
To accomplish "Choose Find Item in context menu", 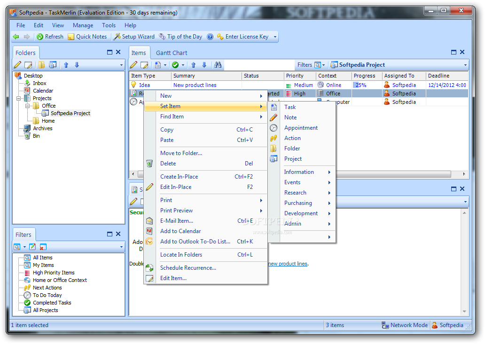I will pyautogui.click(x=206, y=117).
